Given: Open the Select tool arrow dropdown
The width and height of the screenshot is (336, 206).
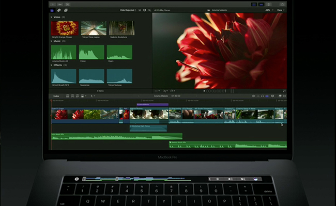Looking at the screenshot, I should pyautogui.click(x=93, y=96).
